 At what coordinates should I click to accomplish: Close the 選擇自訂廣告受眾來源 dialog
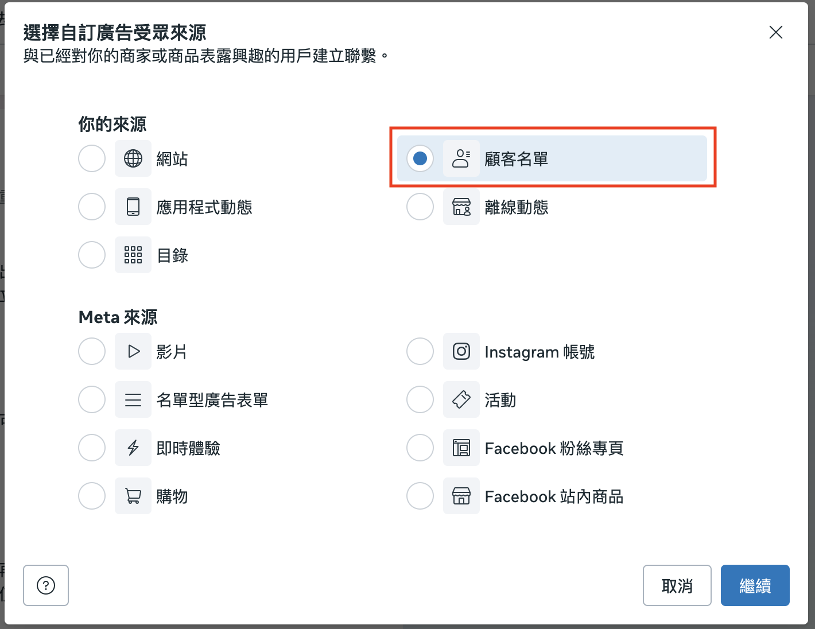pos(776,33)
